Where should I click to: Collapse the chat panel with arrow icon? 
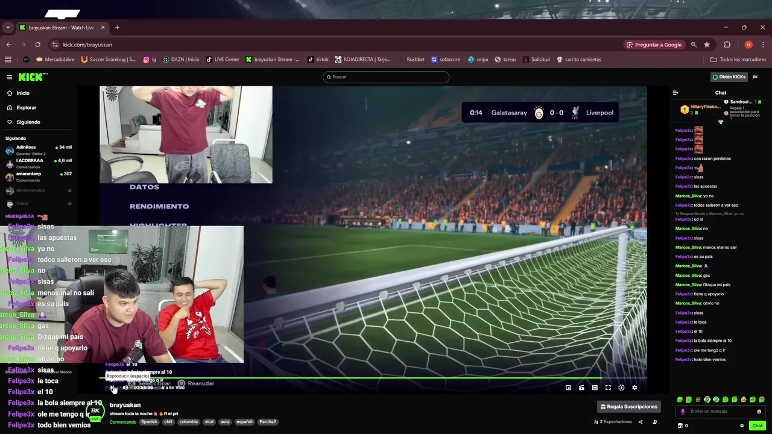(675, 93)
